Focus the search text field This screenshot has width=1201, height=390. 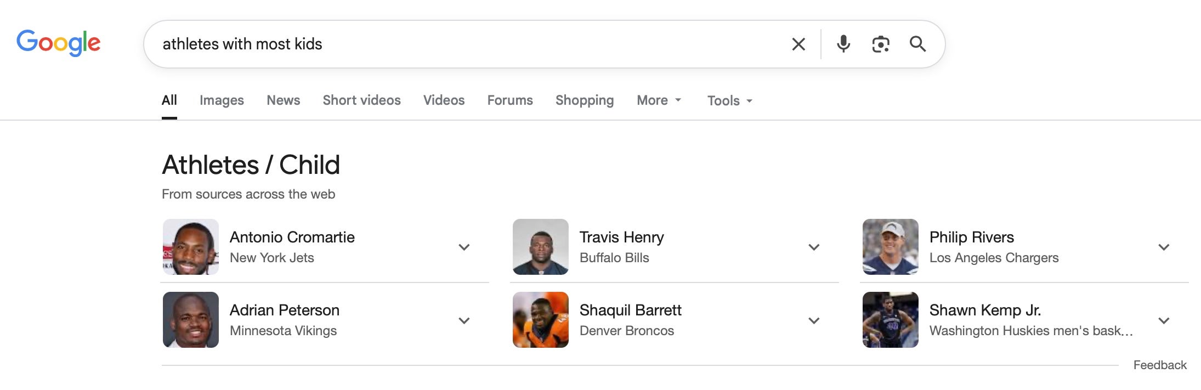pyautogui.click(x=466, y=44)
